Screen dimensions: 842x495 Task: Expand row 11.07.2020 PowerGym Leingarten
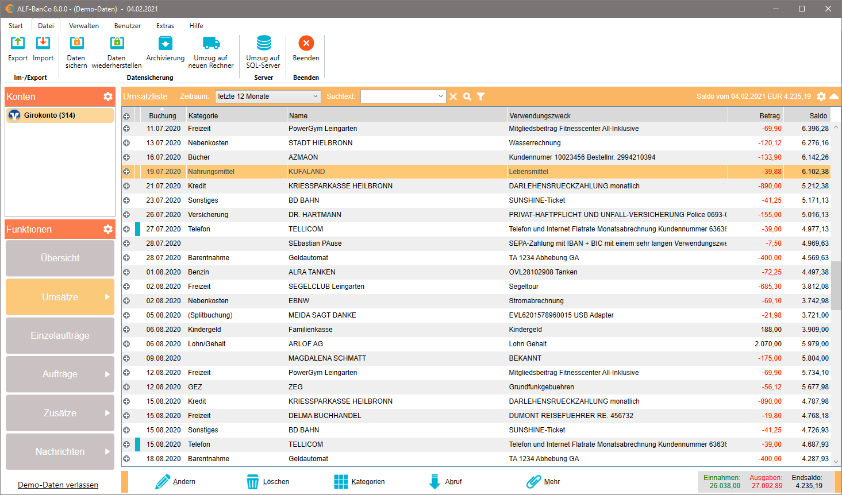[126, 129]
